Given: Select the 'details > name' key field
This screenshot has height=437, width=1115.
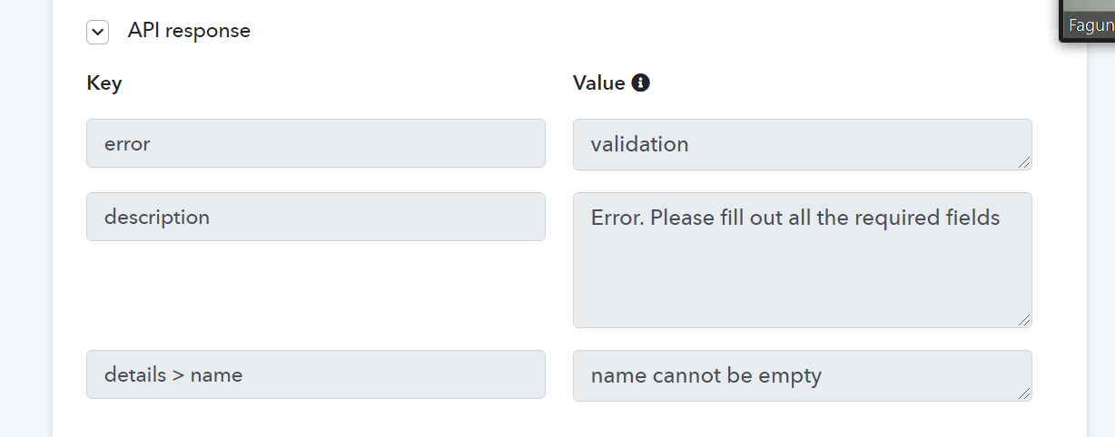Looking at the screenshot, I should tap(316, 374).
